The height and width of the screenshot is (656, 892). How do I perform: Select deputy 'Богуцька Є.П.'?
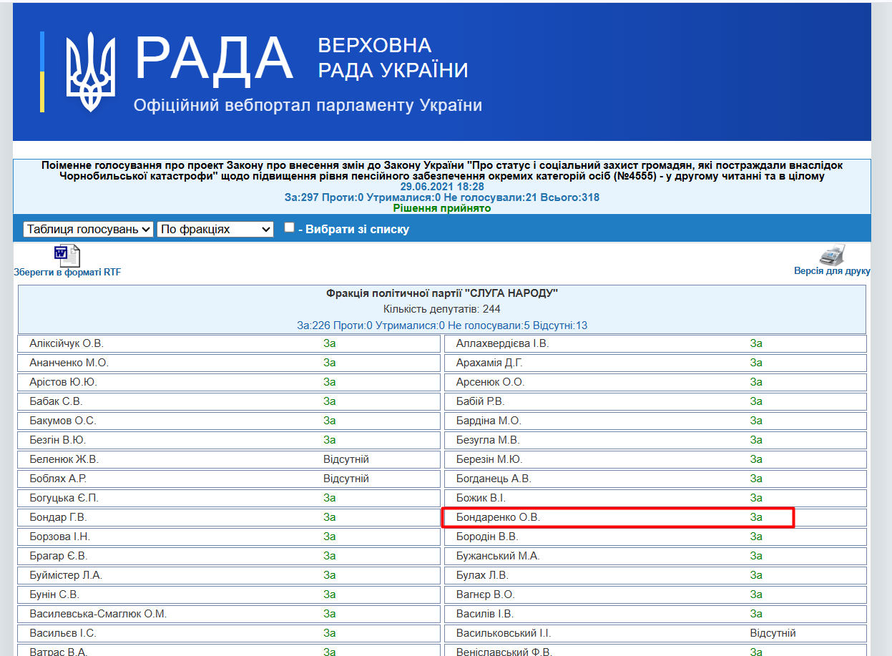coord(64,498)
